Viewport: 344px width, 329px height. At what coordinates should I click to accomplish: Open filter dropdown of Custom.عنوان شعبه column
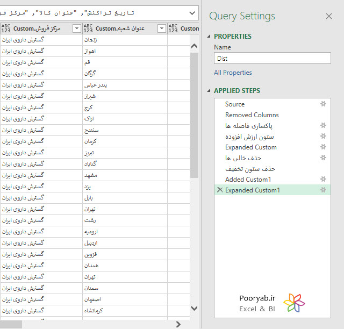click(x=162, y=28)
